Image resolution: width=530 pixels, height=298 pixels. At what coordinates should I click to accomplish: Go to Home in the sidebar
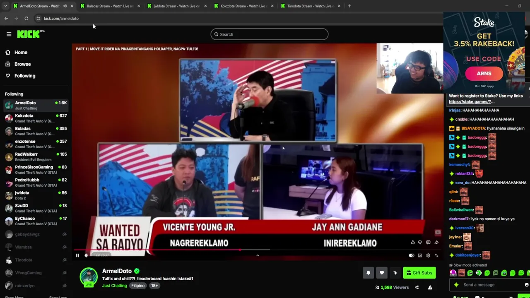coord(16,53)
